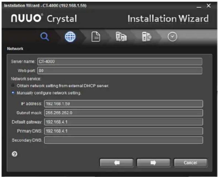The height and width of the screenshot is (177, 218).
Task: Go to the server transfer step icon
Action: pyautogui.click(x=121, y=37)
